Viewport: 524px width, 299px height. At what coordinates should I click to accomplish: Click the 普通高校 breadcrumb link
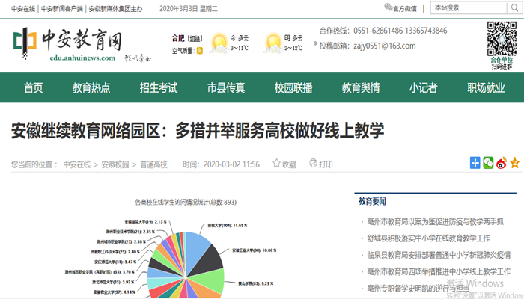pos(153,164)
